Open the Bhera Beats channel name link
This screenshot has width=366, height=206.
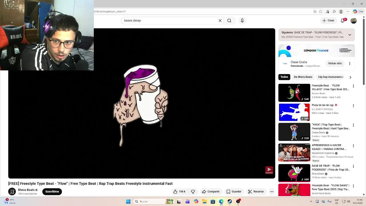pyautogui.click(x=26, y=190)
